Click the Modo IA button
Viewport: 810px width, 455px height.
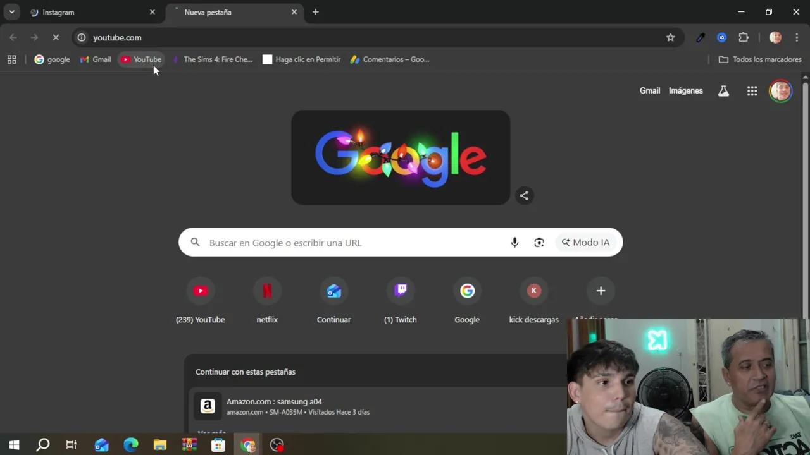tap(585, 242)
